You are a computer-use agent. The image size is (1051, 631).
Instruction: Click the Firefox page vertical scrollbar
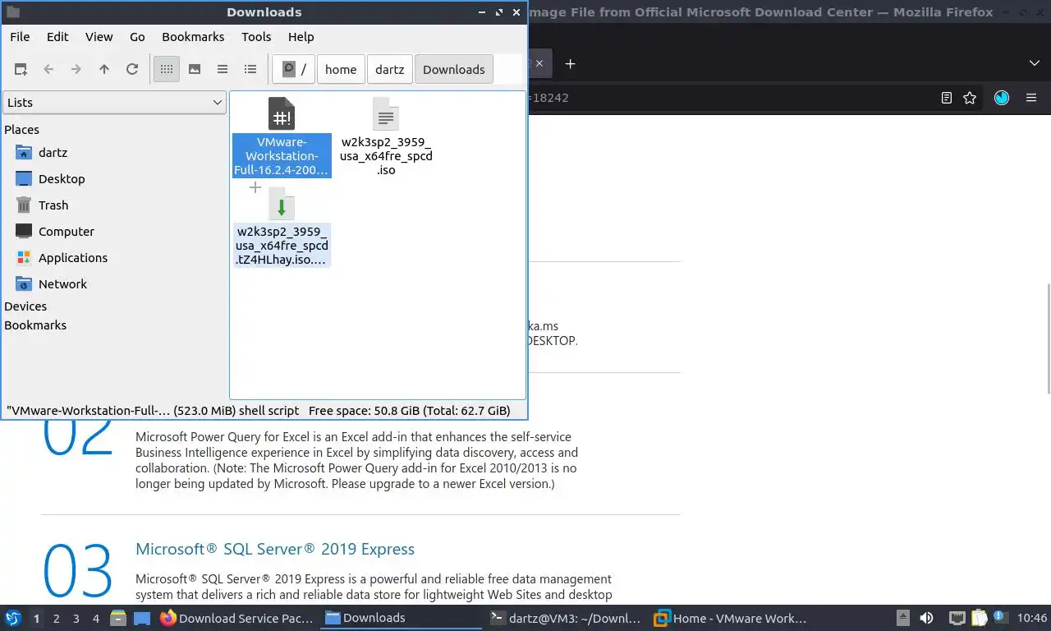(x=1048, y=338)
